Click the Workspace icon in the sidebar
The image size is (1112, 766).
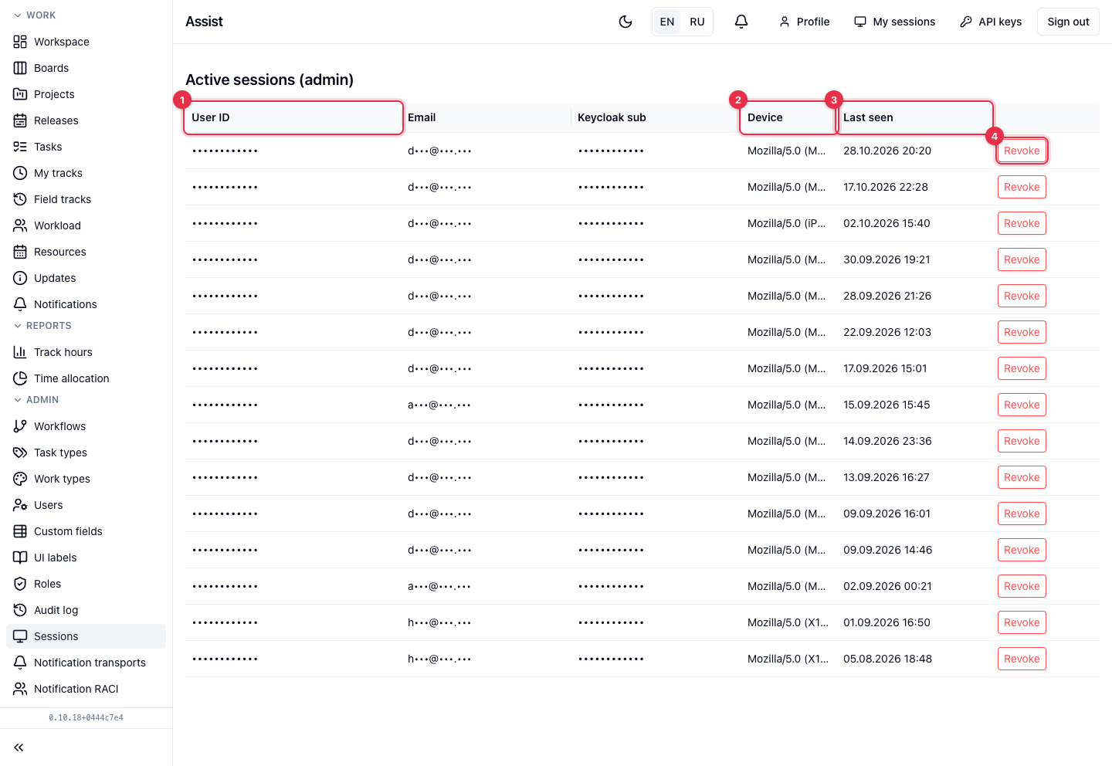[x=20, y=42]
